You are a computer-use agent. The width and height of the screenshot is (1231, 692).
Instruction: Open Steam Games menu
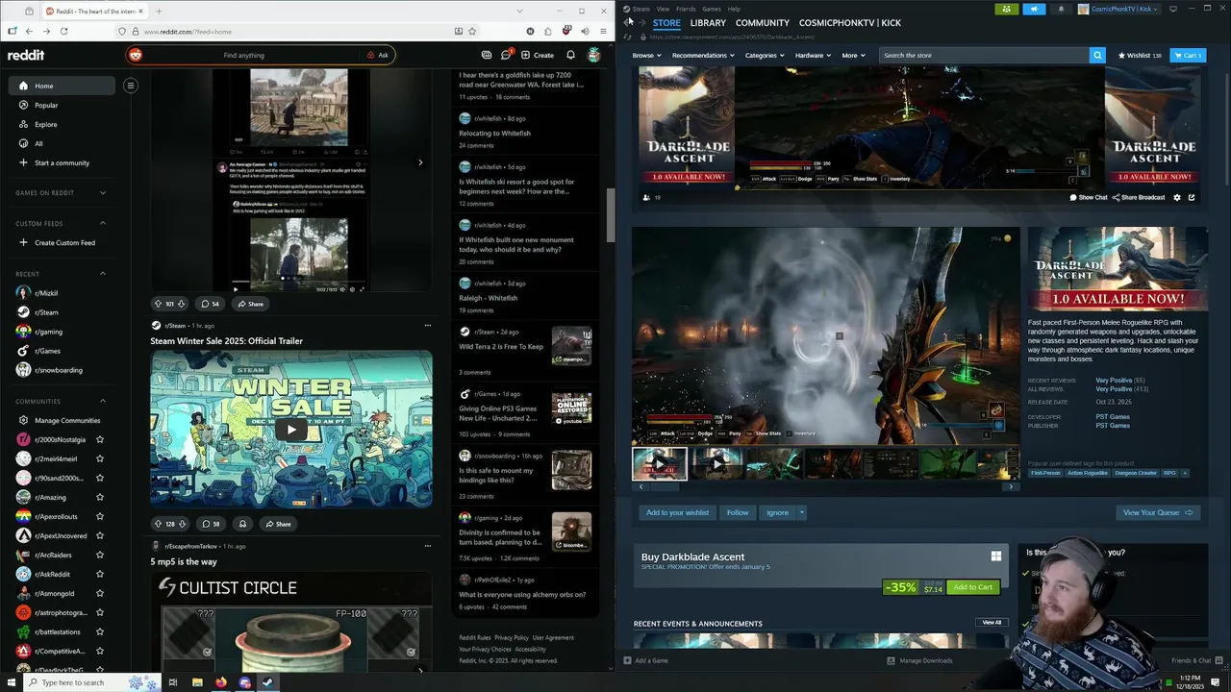(712, 9)
